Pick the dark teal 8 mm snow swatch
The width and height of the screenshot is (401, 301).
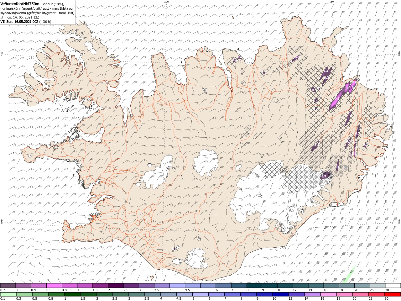pos(254,286)
